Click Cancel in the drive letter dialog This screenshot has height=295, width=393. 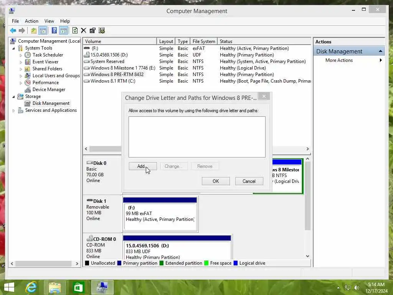click(249, 181)
